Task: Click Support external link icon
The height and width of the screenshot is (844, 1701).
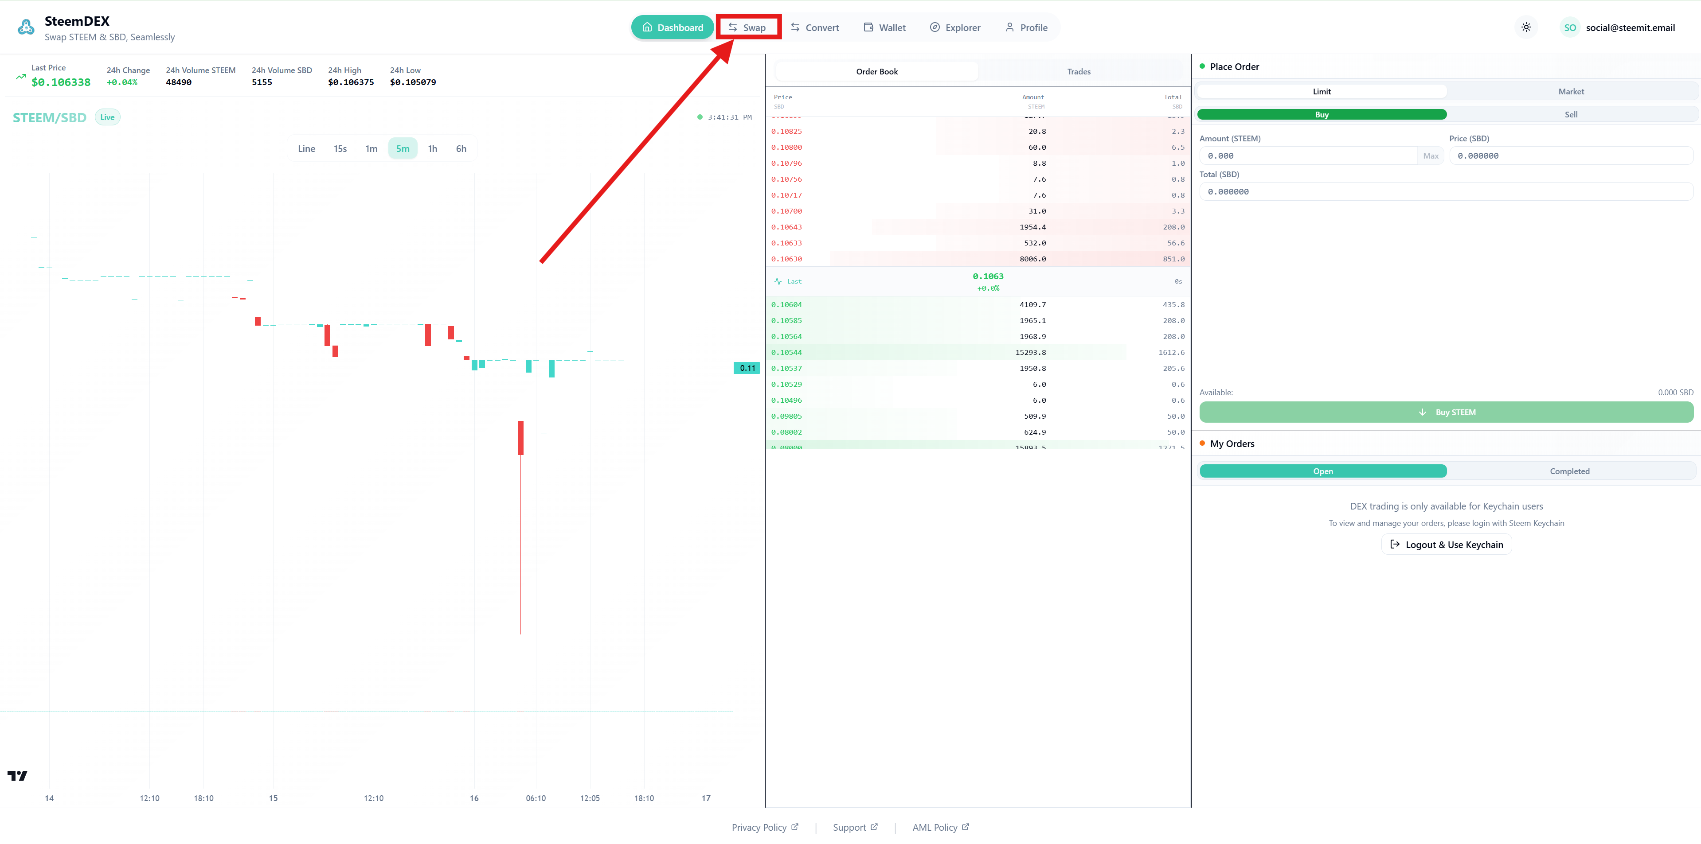Action: 874,827
